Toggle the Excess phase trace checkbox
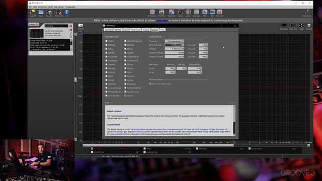The width and height of the screenshot is (322, 181). click(x=250, y=149)
